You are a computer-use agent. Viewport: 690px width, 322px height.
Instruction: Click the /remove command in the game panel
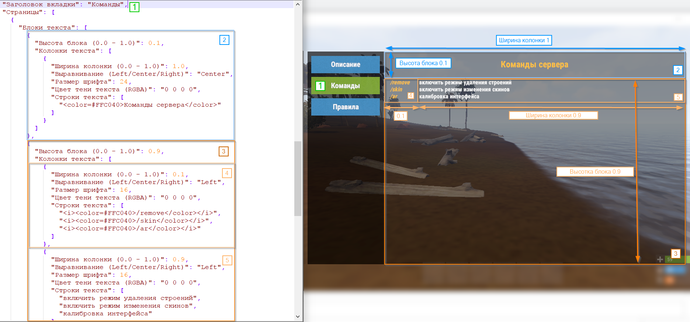tap(400, 83)
